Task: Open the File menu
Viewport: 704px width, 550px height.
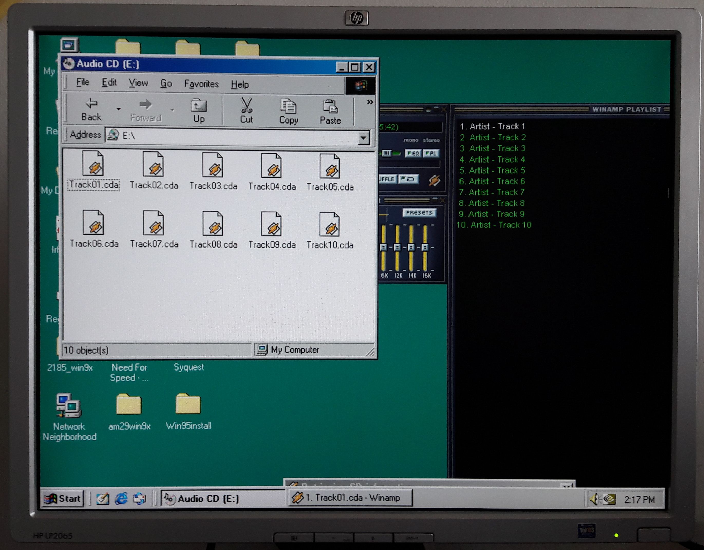Action: click(82, 82)
